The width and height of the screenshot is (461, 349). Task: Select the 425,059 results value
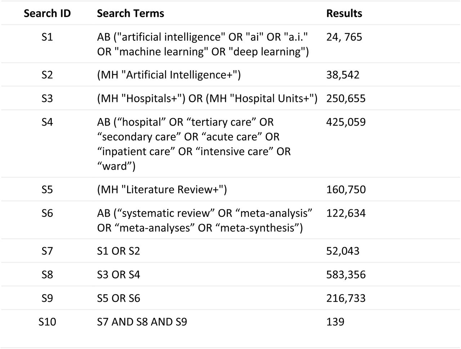[x=346, y=122]
